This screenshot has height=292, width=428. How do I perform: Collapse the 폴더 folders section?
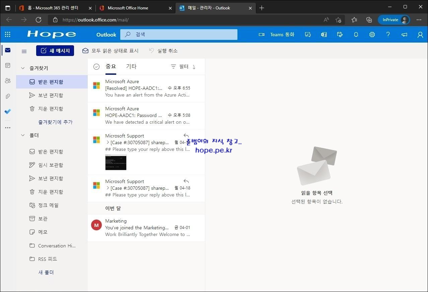point(23,135)
